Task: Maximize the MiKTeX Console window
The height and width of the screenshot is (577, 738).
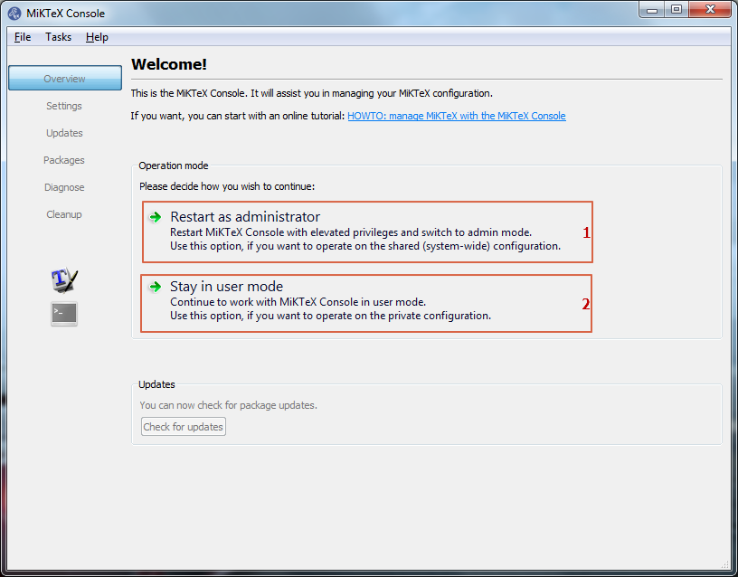Action: [x=676, y=10]
